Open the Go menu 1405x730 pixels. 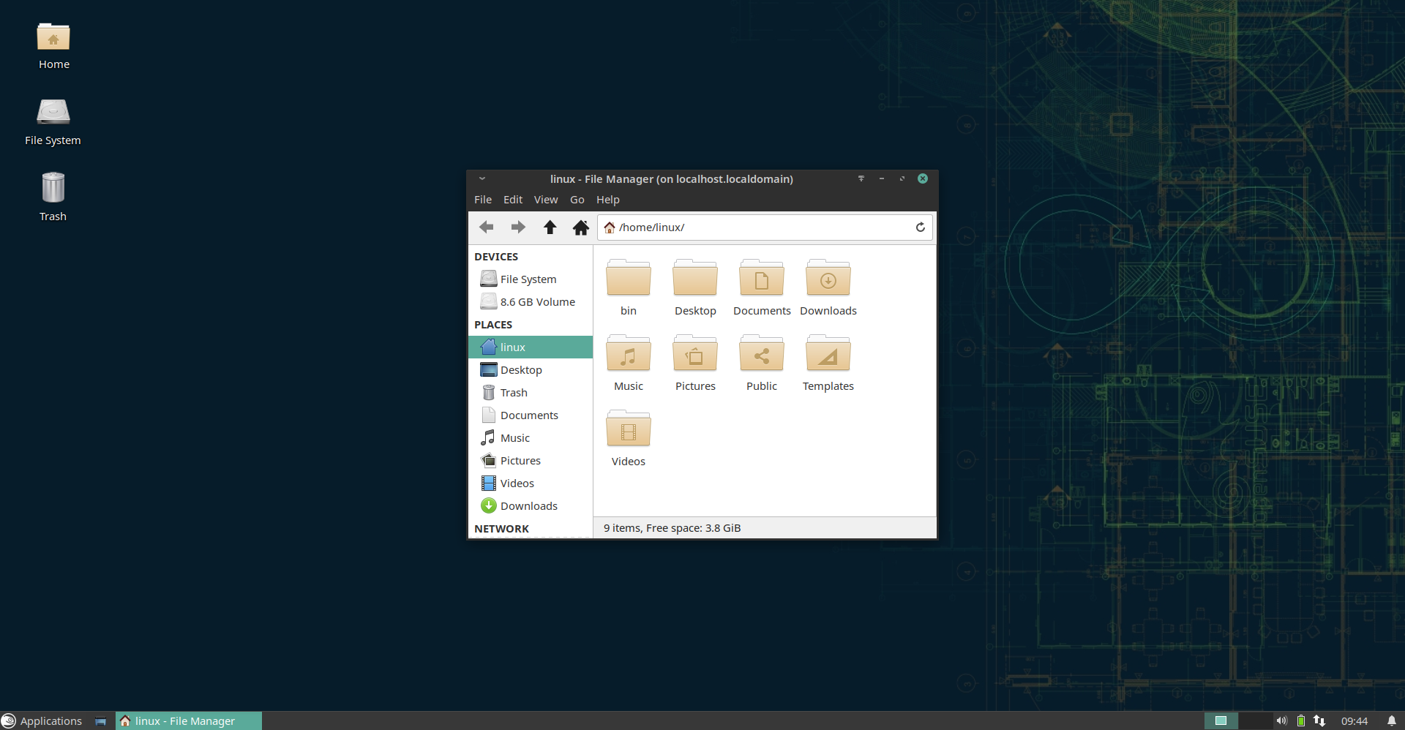[577, 200]
